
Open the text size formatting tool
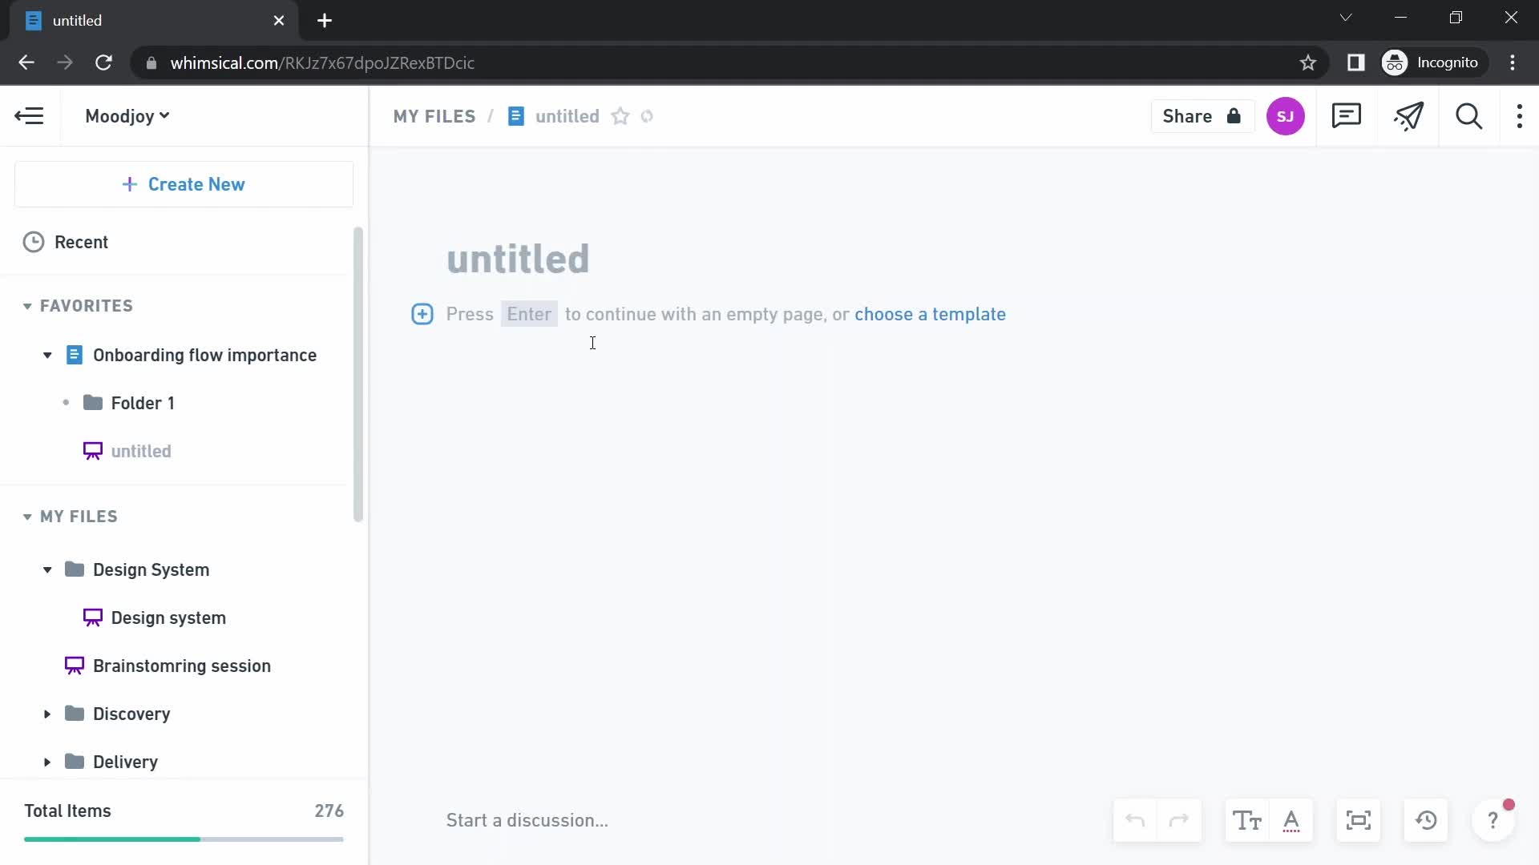[1247, 820]
